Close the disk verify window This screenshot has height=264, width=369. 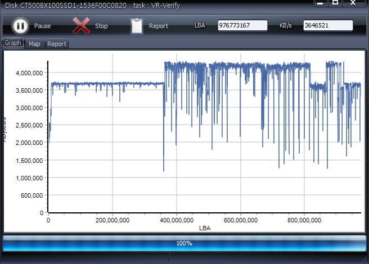click(x=353, y=3)
